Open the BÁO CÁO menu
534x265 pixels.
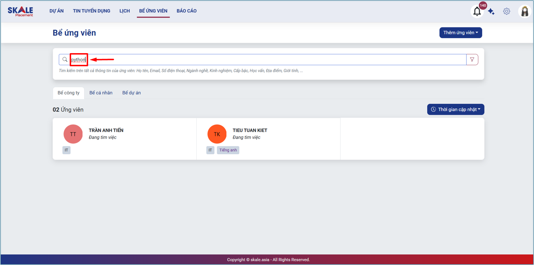pyautogui.click(x=187, y=11)
